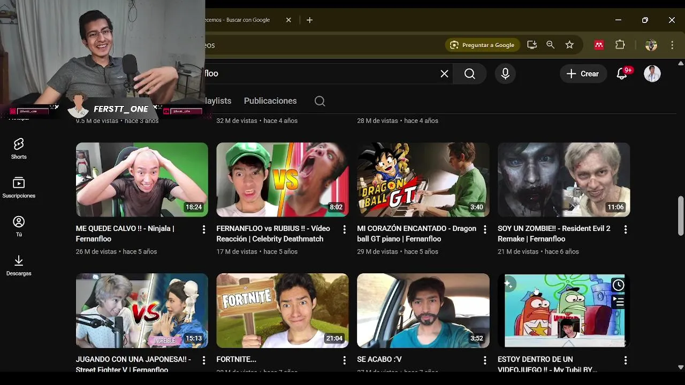Click text 21 M de vistas • hace 6 años
Viewport: 685px width, 385px height.
tap(538, 251)
